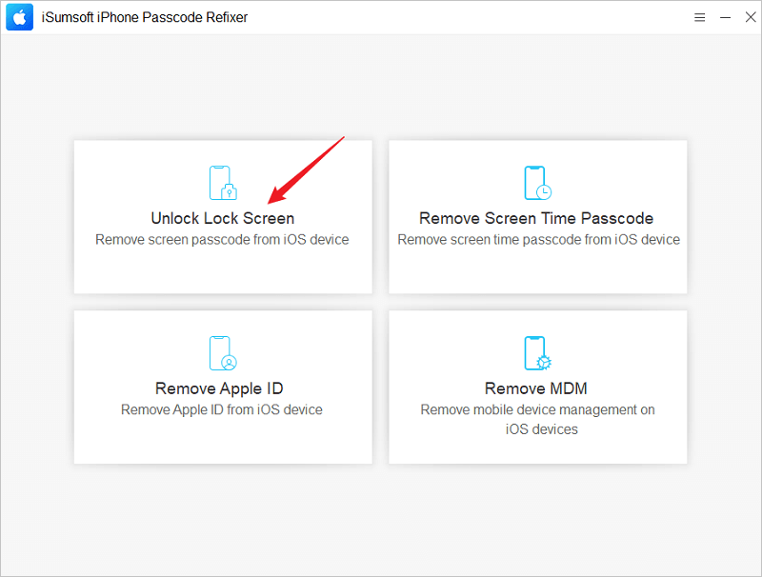Viewport: 762px width, 577px height.
Task: Click the phone-with-gear Remove MDM icon
Action: 537,353
